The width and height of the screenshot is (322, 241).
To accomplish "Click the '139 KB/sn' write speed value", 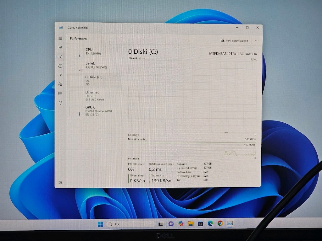I will tap(161, 181).
